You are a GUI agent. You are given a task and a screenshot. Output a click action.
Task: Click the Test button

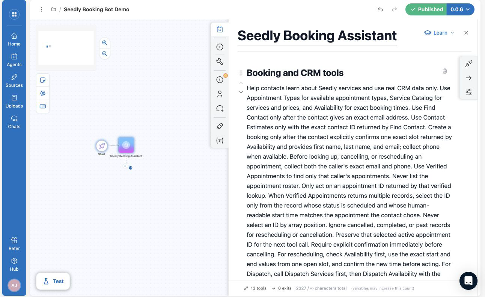(53, 281)
